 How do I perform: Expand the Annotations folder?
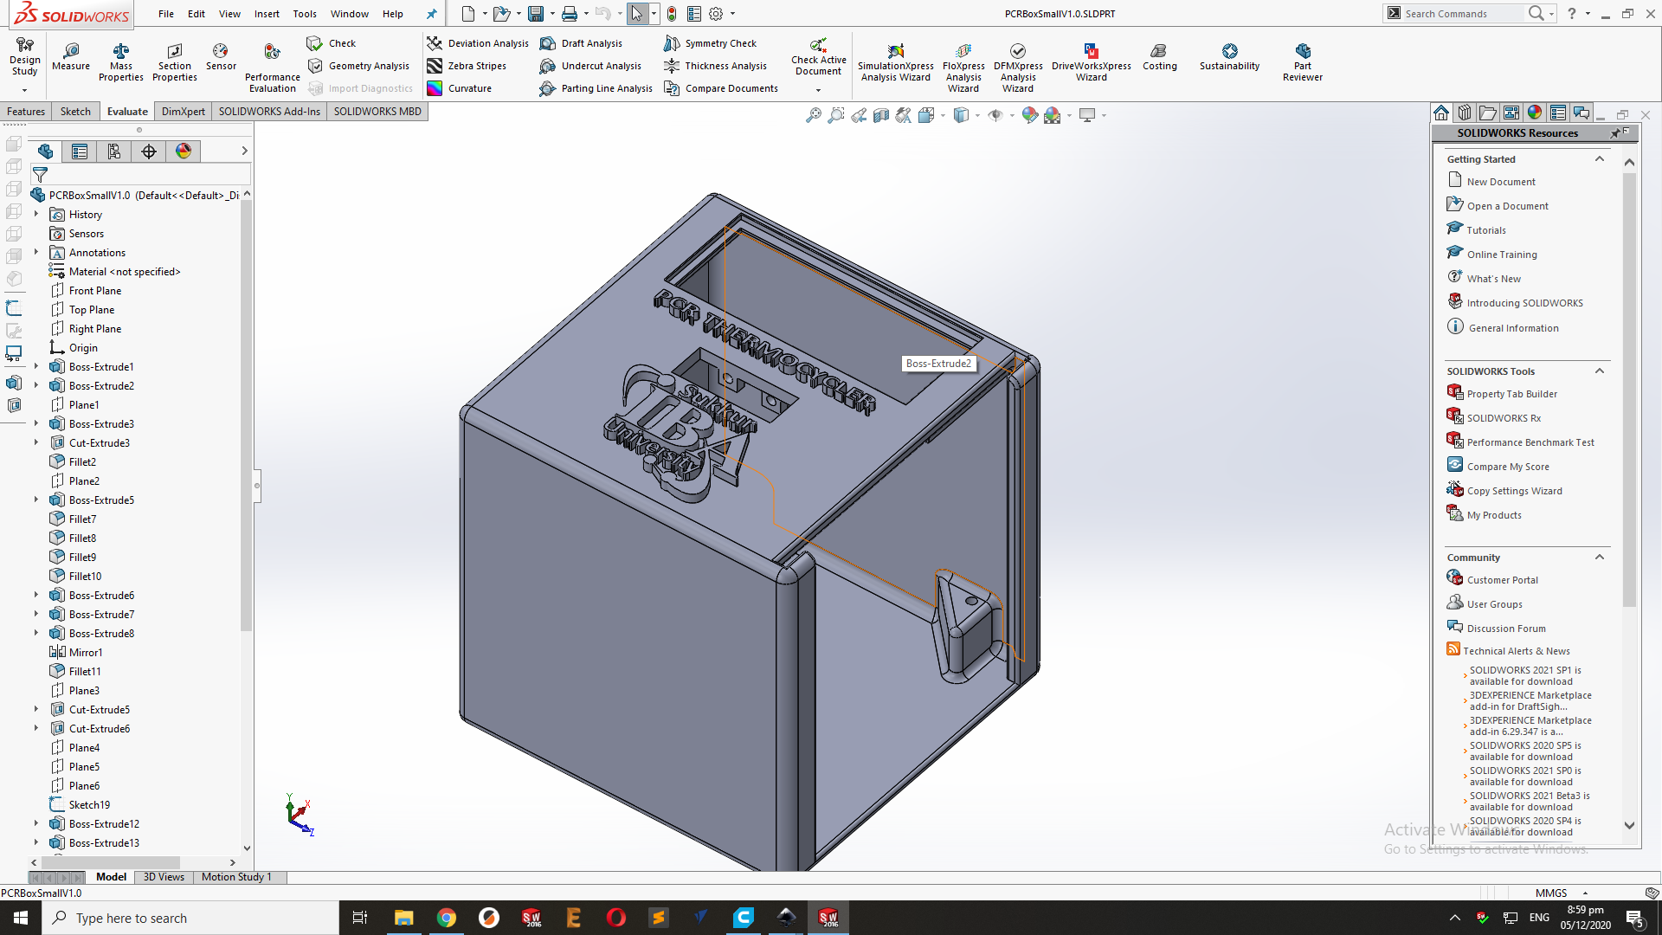(36, 252)
